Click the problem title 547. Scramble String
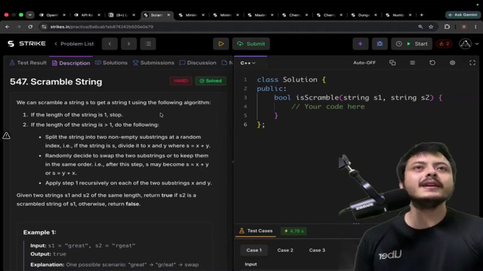The image size is (483, 271). 56,82
